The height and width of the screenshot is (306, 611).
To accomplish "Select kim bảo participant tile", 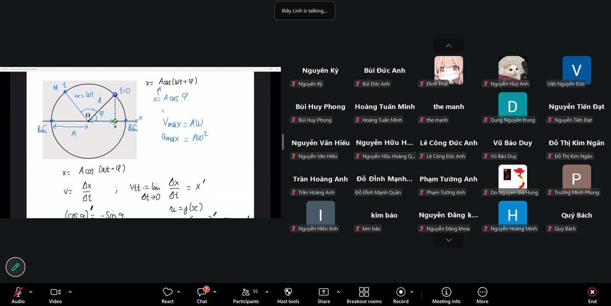I will pos(385,216).
